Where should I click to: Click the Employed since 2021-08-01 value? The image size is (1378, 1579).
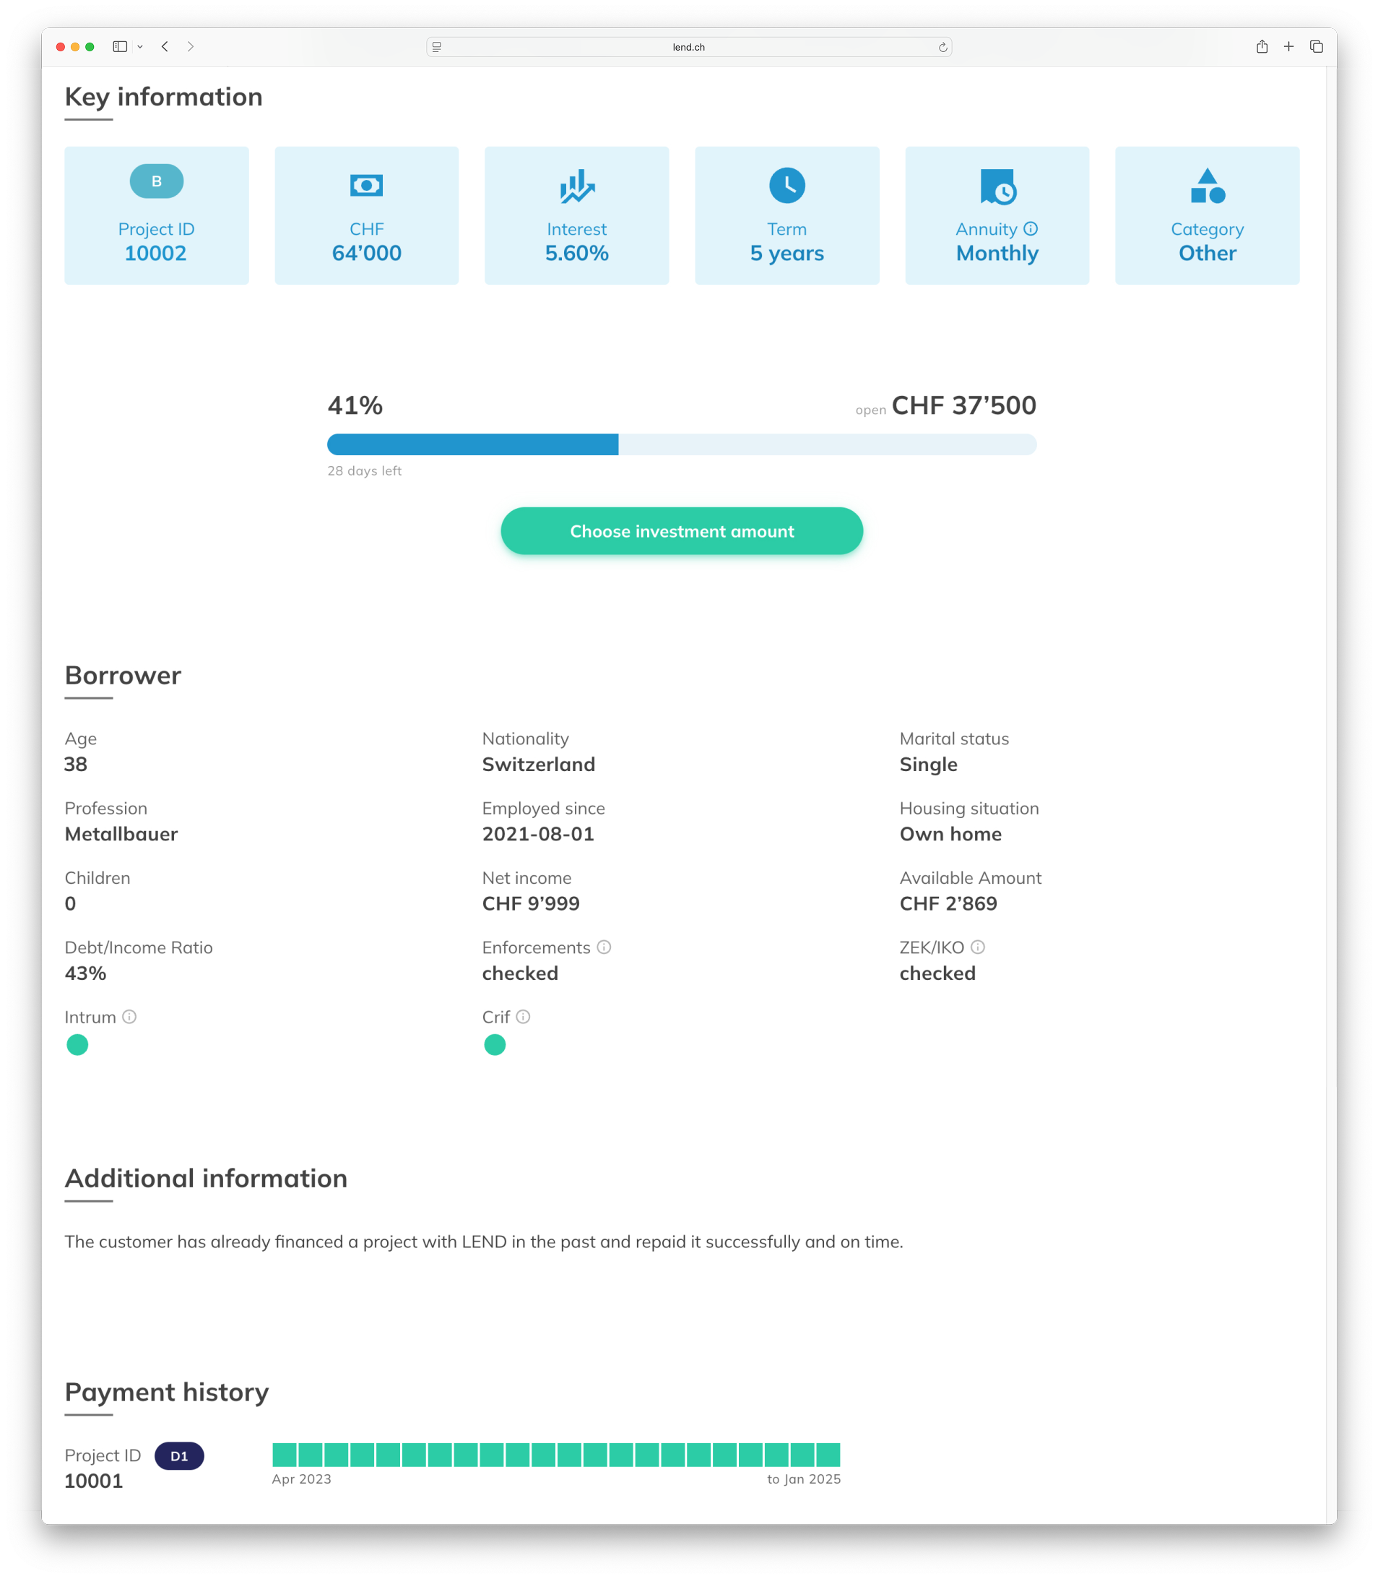point(538,834)
